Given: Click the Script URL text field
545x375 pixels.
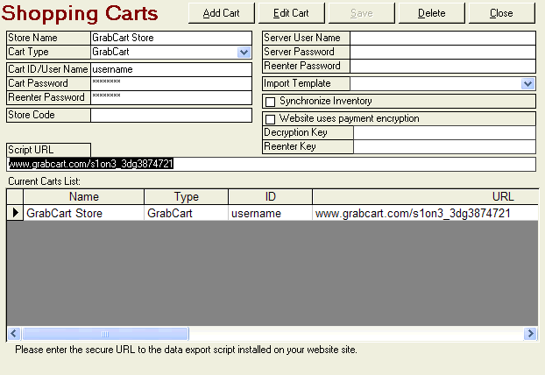Looking at the screenshot, I should tap(271, 164).
